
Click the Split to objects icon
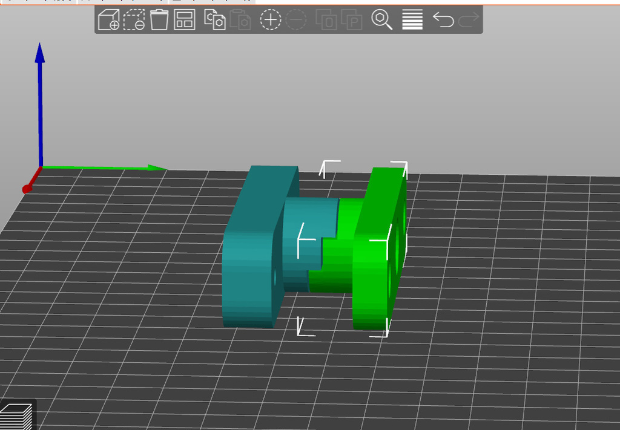coord(326,20)
